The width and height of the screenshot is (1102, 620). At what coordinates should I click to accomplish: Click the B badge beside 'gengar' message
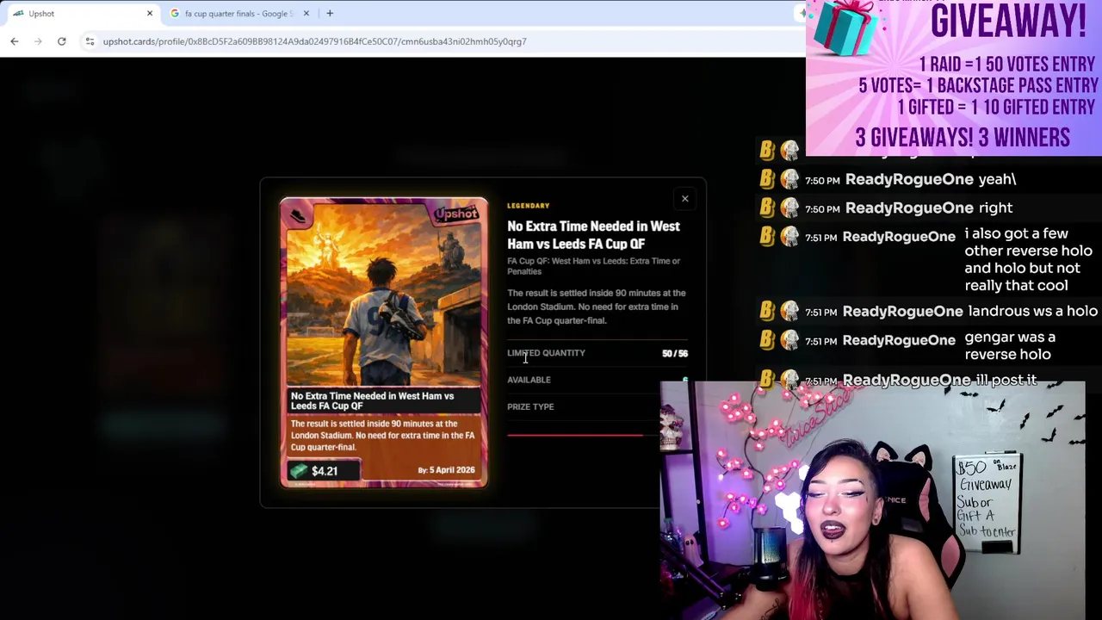[x=767, y=339]
